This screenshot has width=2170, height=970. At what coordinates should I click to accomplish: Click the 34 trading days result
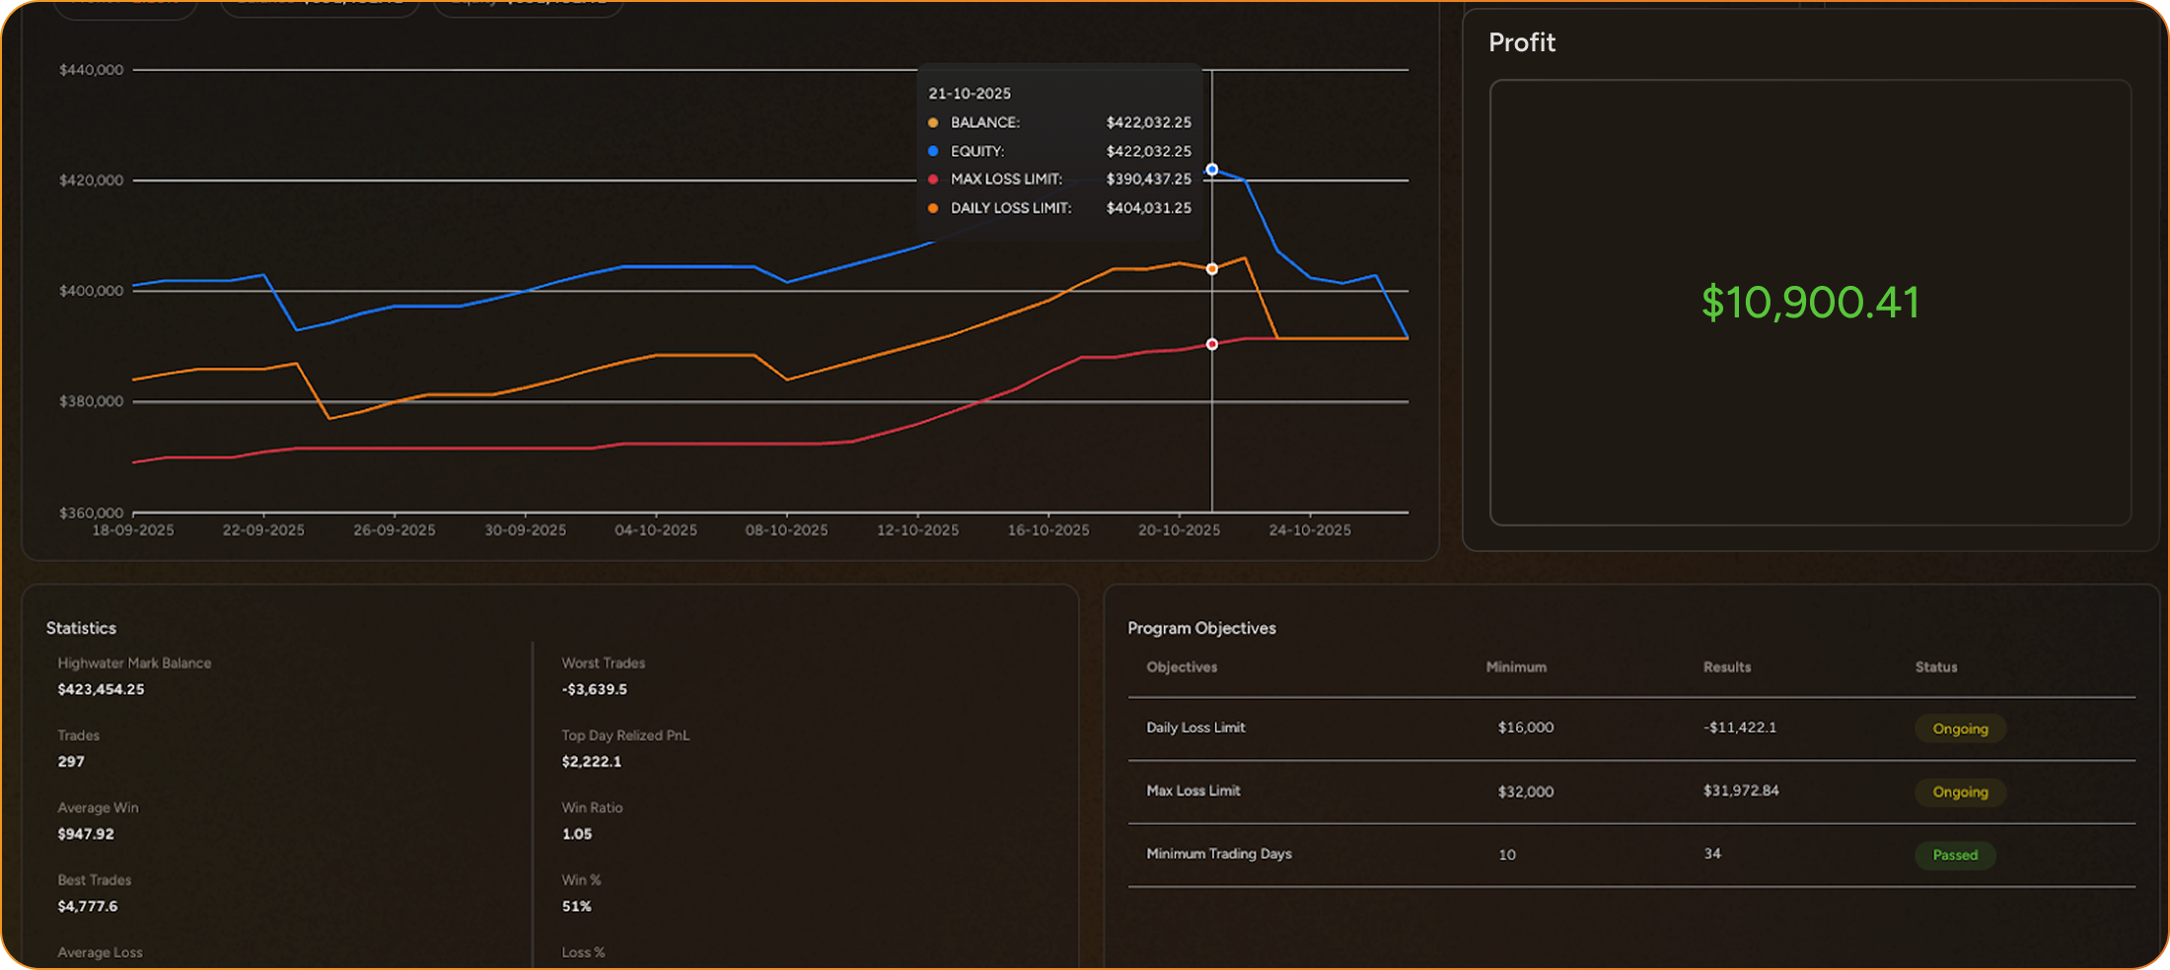coord(1712,854)
